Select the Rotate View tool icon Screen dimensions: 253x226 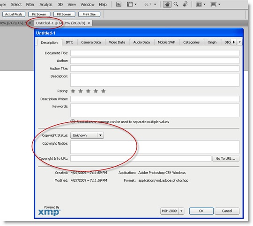[x=185, y=4]
